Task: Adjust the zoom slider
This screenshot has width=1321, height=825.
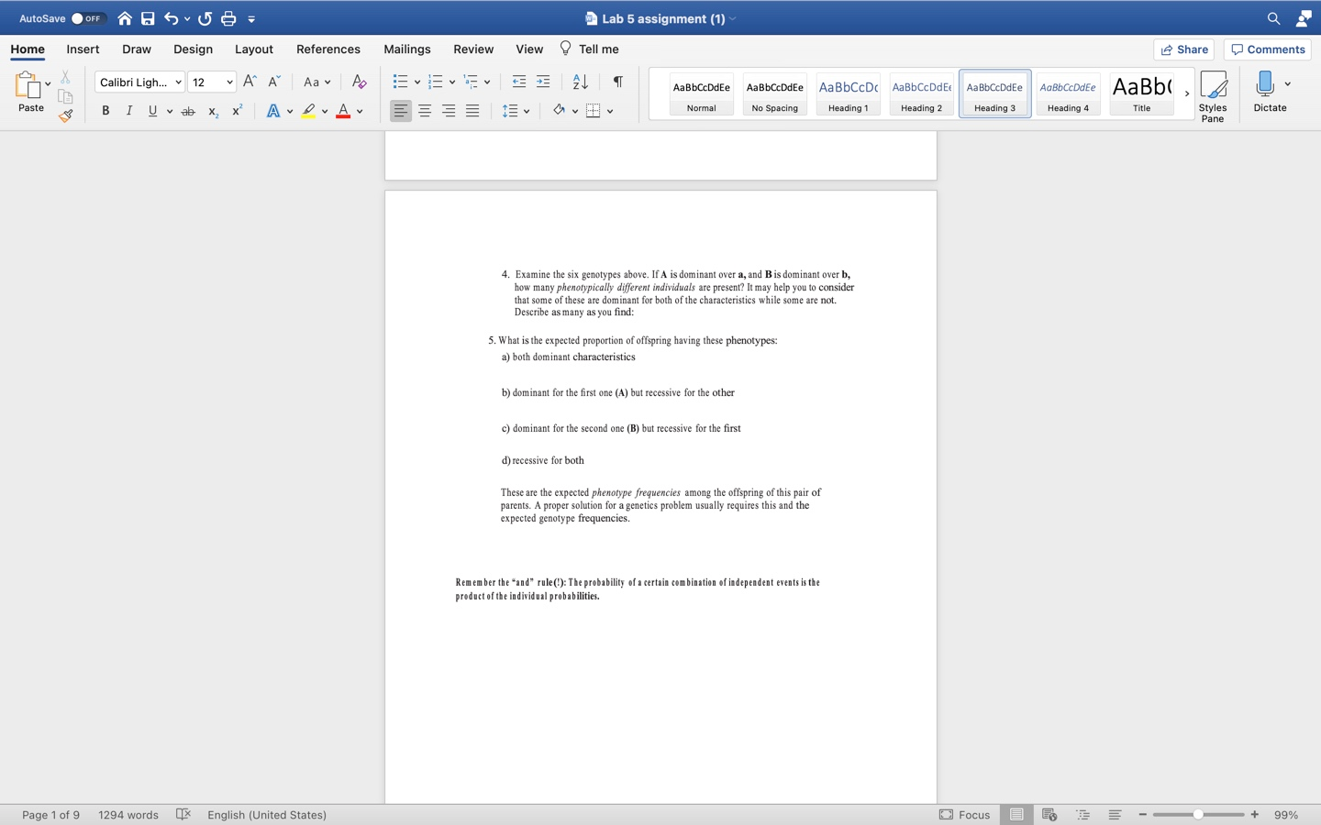Action: (x=1197, y=815)
